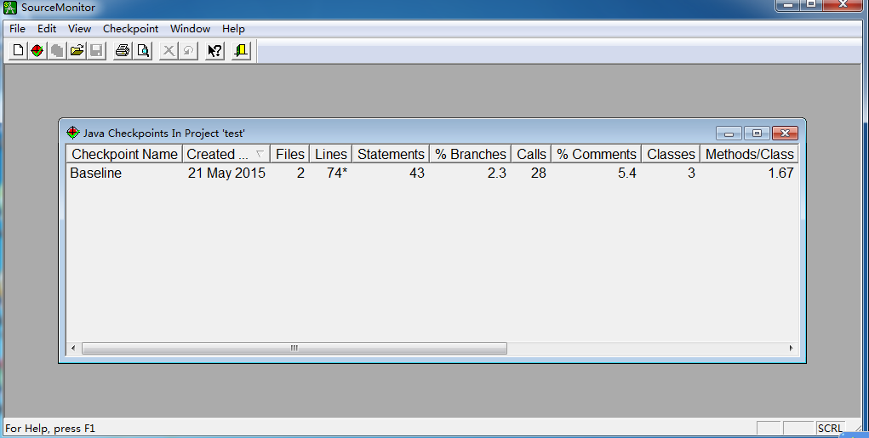The height and width of the screenshot is (438, 869).
Task: Sort by Methods/Class column header
Action: 749,154
